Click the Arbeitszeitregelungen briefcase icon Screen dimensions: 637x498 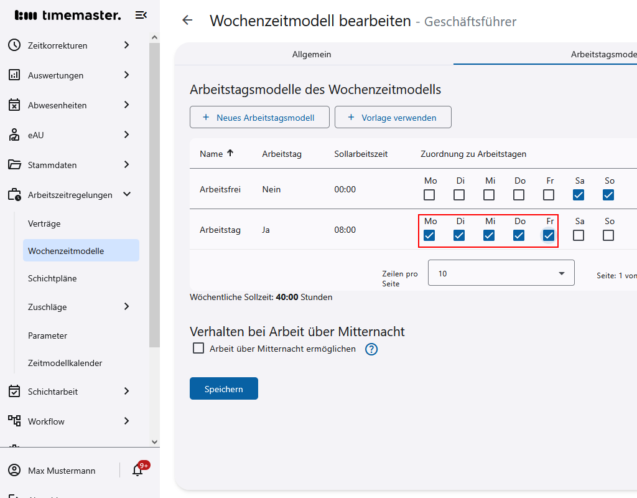(x=14, y=194)
